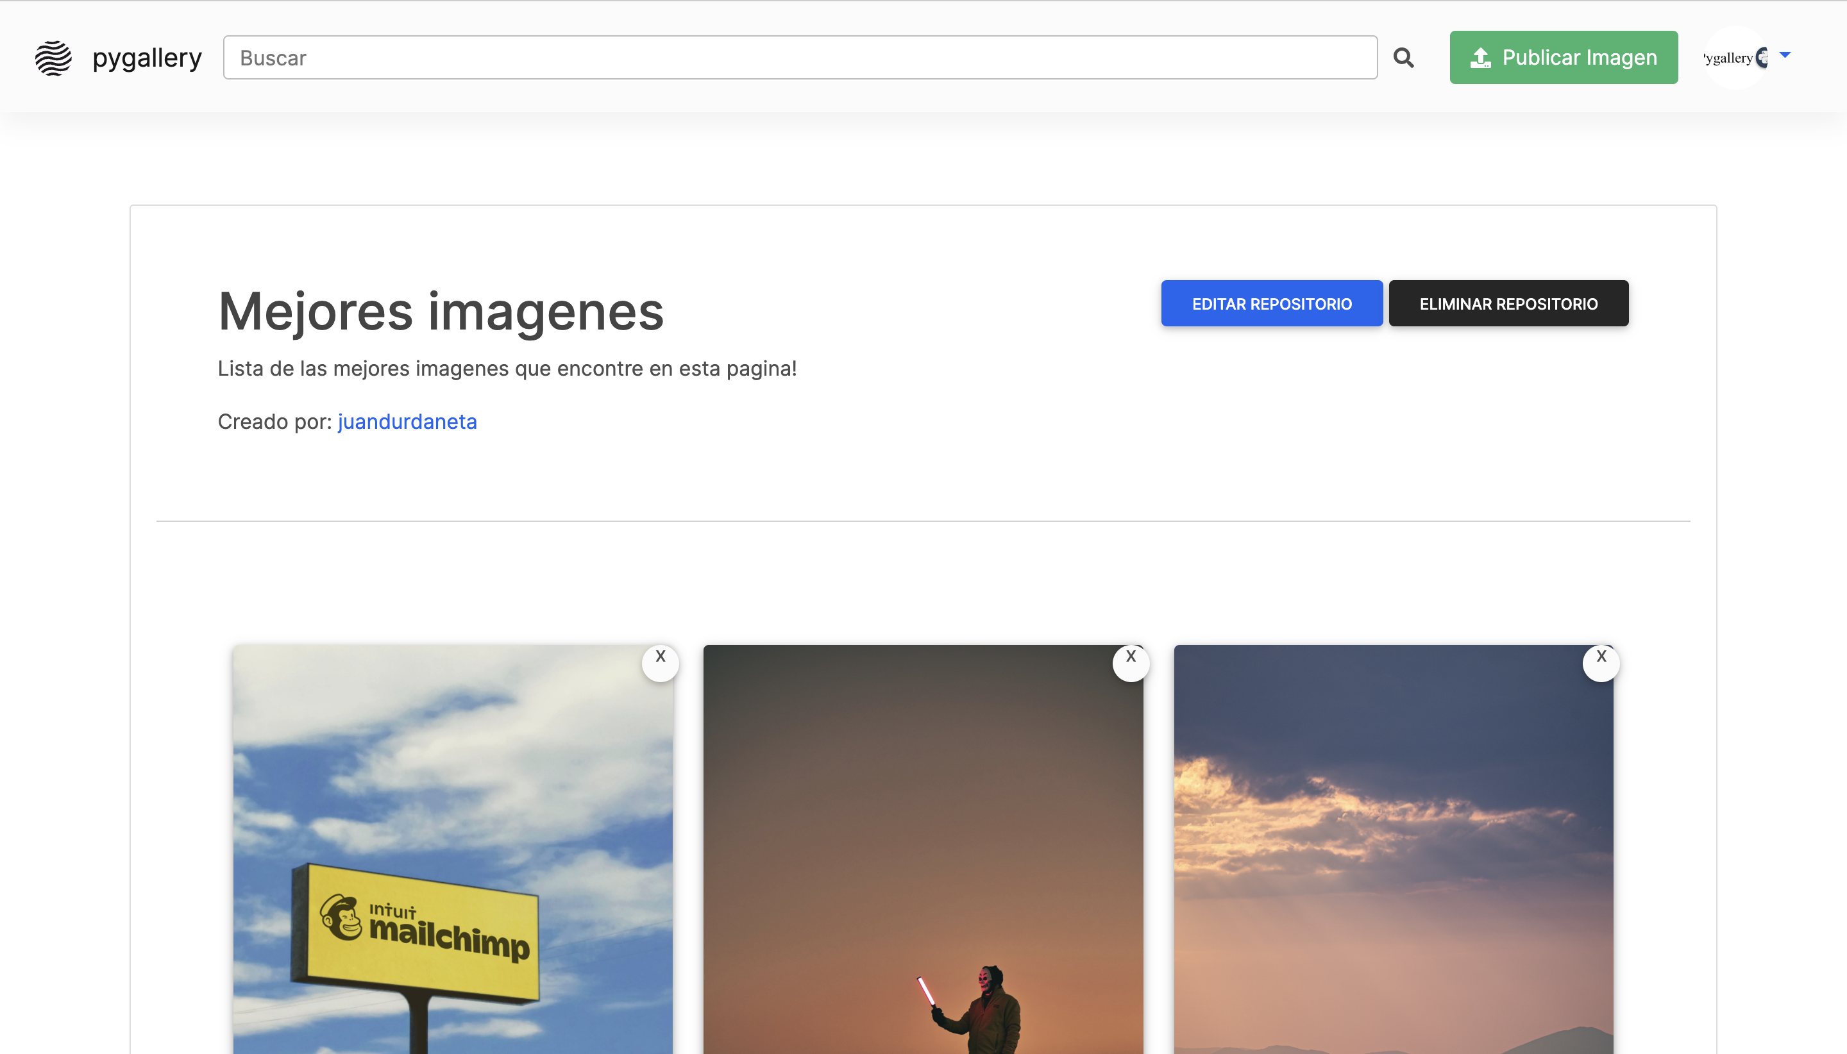Open the mailchimp billboard photo thumbnail
The width and height of the screenshot is (1847, 1054).
453,849
